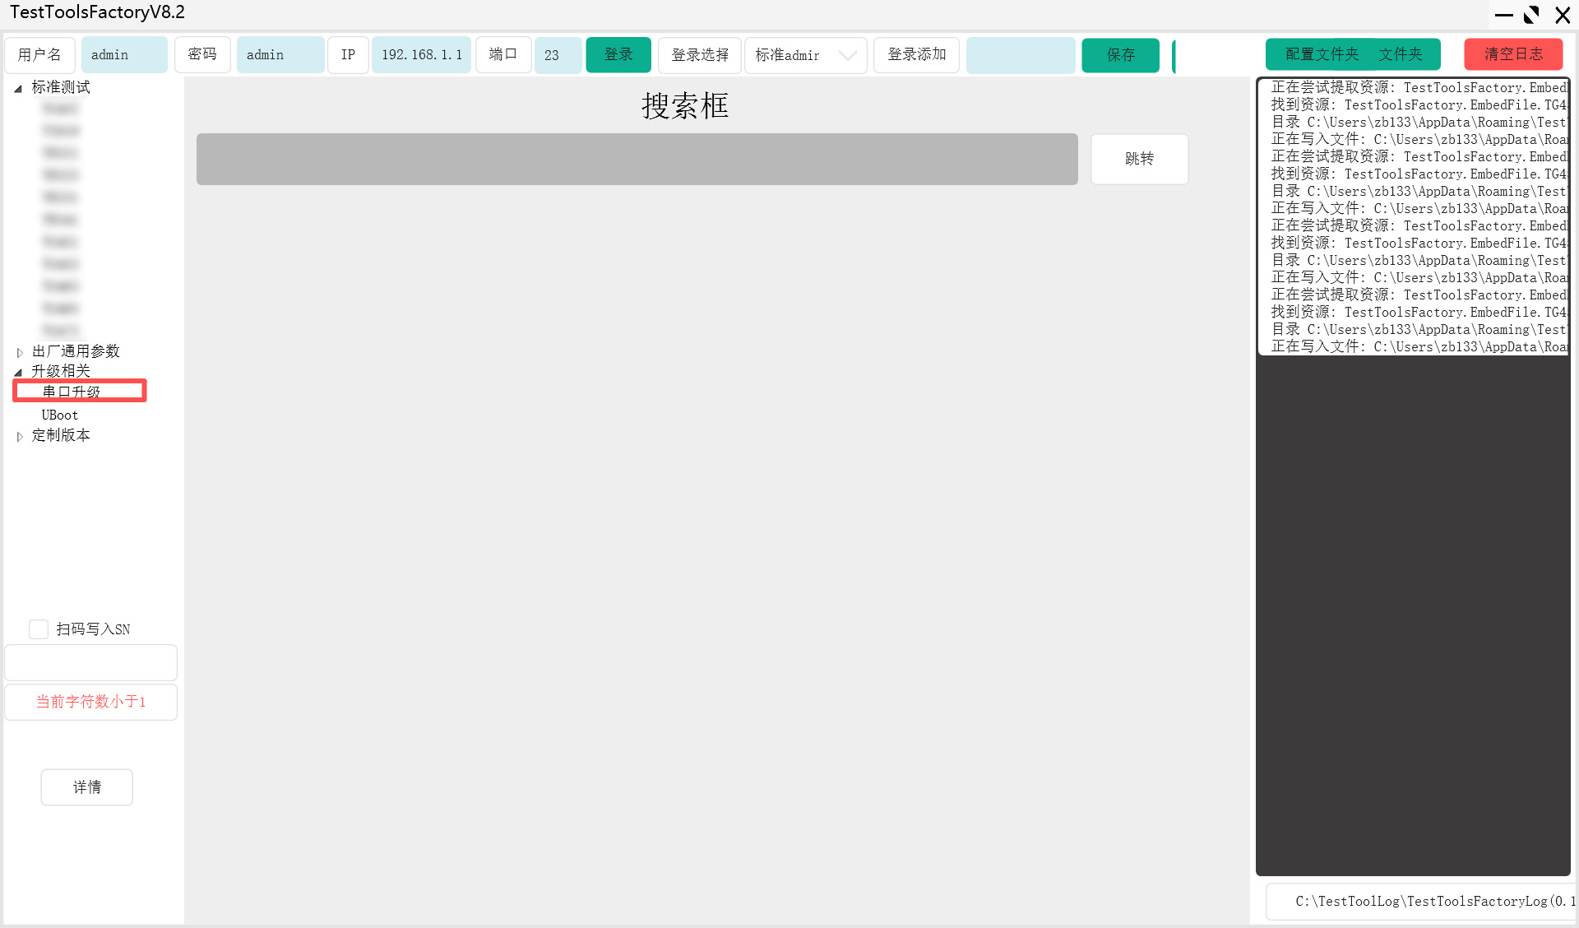Tick the 扫码写入SN checkbox

tap(39, 629)
